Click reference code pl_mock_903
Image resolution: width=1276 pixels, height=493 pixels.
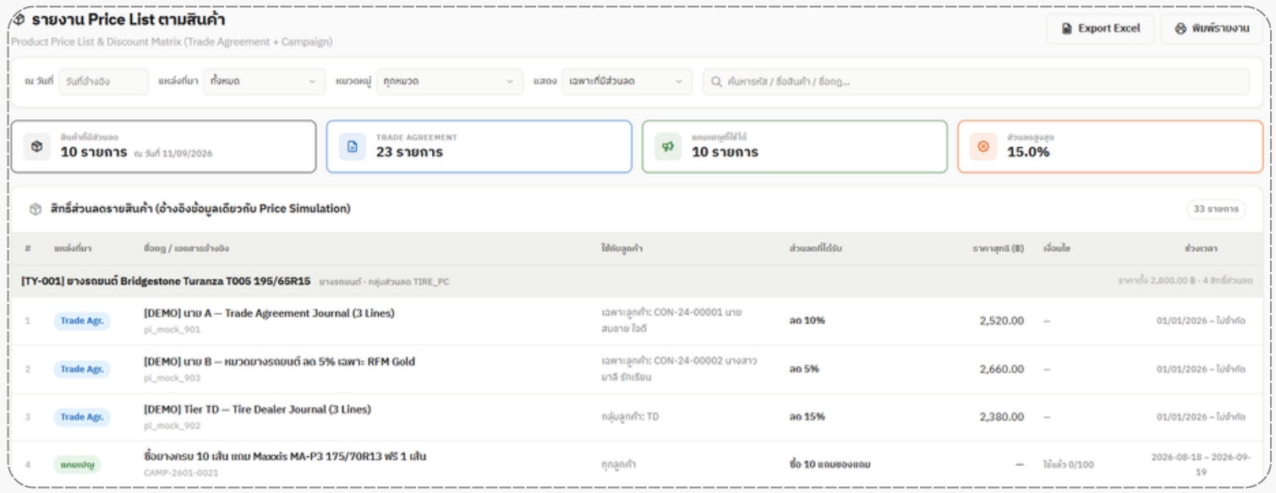[x=172, y=378]
